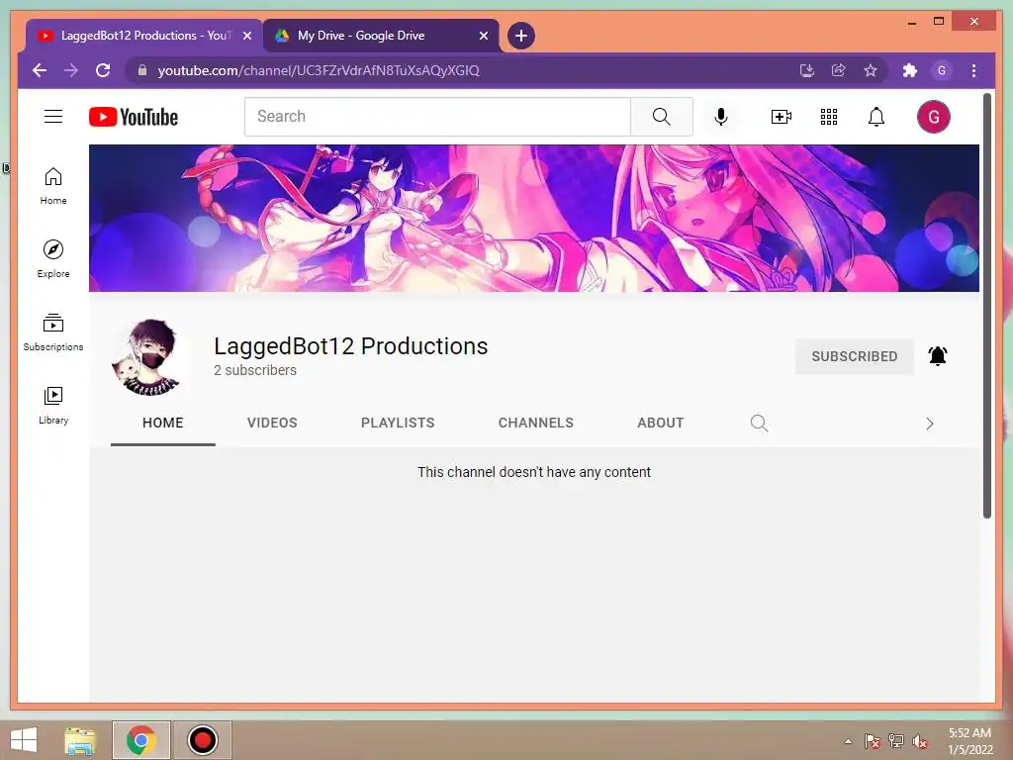Click the screen recorder taskbar icon
1013x760 pixels.
(202, 740)
